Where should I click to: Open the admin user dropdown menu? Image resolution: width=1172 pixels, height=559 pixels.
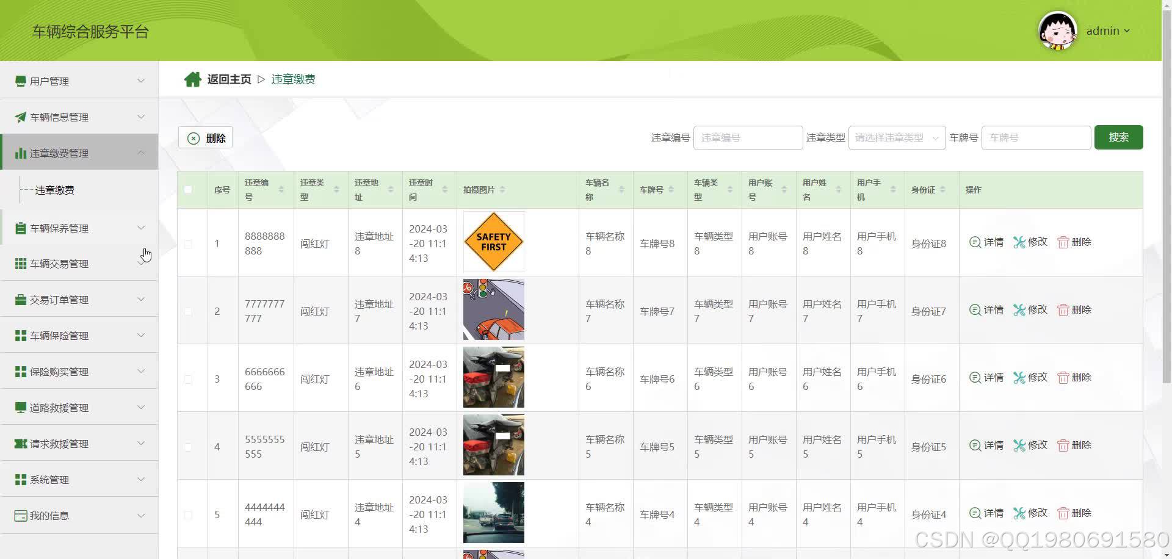(x=1108, y=31)
